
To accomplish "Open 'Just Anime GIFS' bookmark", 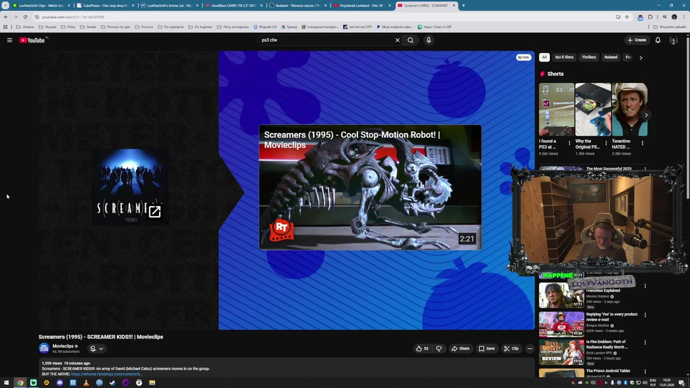I will click(357, 27).
